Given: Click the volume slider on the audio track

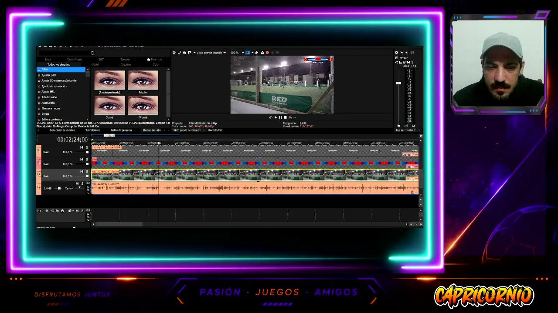Looking at the screenshot, I should (59, 188).
